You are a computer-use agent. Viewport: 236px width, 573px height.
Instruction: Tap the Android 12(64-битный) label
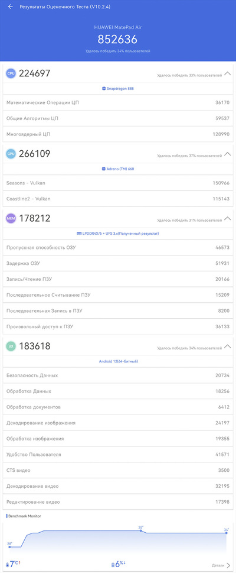118,361
